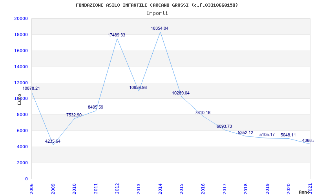Click x-axis year label 2017
The height and width of the screenshot is (196, 314).
point(224,189)
